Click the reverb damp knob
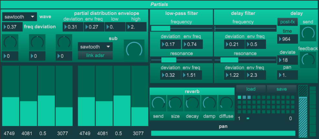The height and width of the screenshot is (139, 319). coord(209,103)
